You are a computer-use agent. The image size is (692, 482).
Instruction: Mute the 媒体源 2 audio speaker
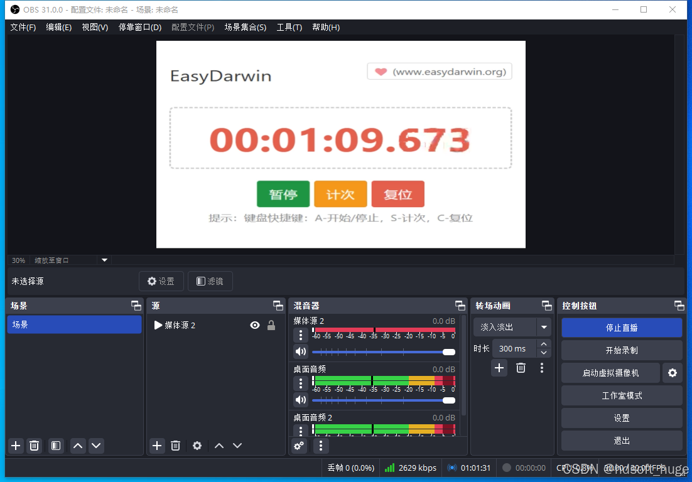tap(301, 351)
